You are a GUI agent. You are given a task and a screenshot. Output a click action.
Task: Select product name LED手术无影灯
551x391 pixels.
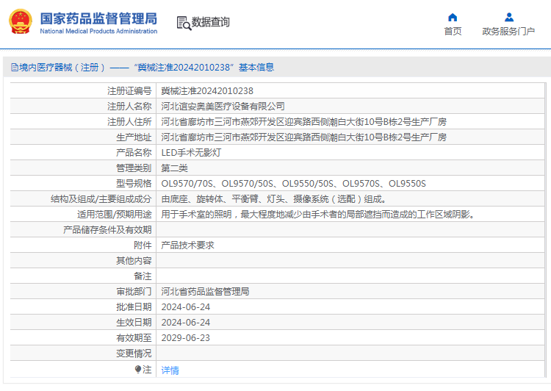(x=191, y=153)
